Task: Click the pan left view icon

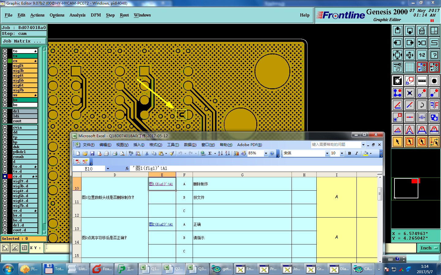Action: pyautogui.click(x=398, y=43)
